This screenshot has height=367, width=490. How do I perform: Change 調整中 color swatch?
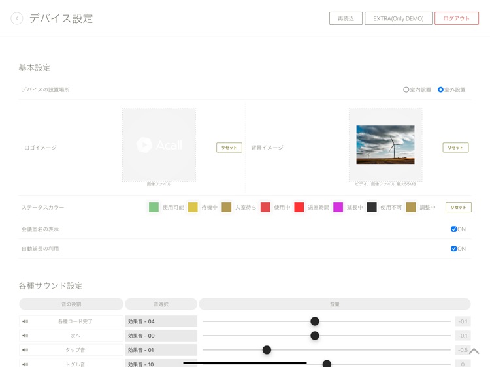411,208
